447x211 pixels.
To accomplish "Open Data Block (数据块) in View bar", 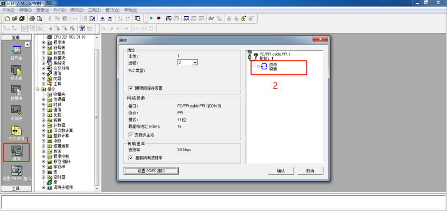I will click(16, 93).
